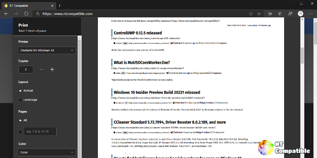317x158 pixels.
Task: Open the Settings and more menu
Action: tap(311, 14)
